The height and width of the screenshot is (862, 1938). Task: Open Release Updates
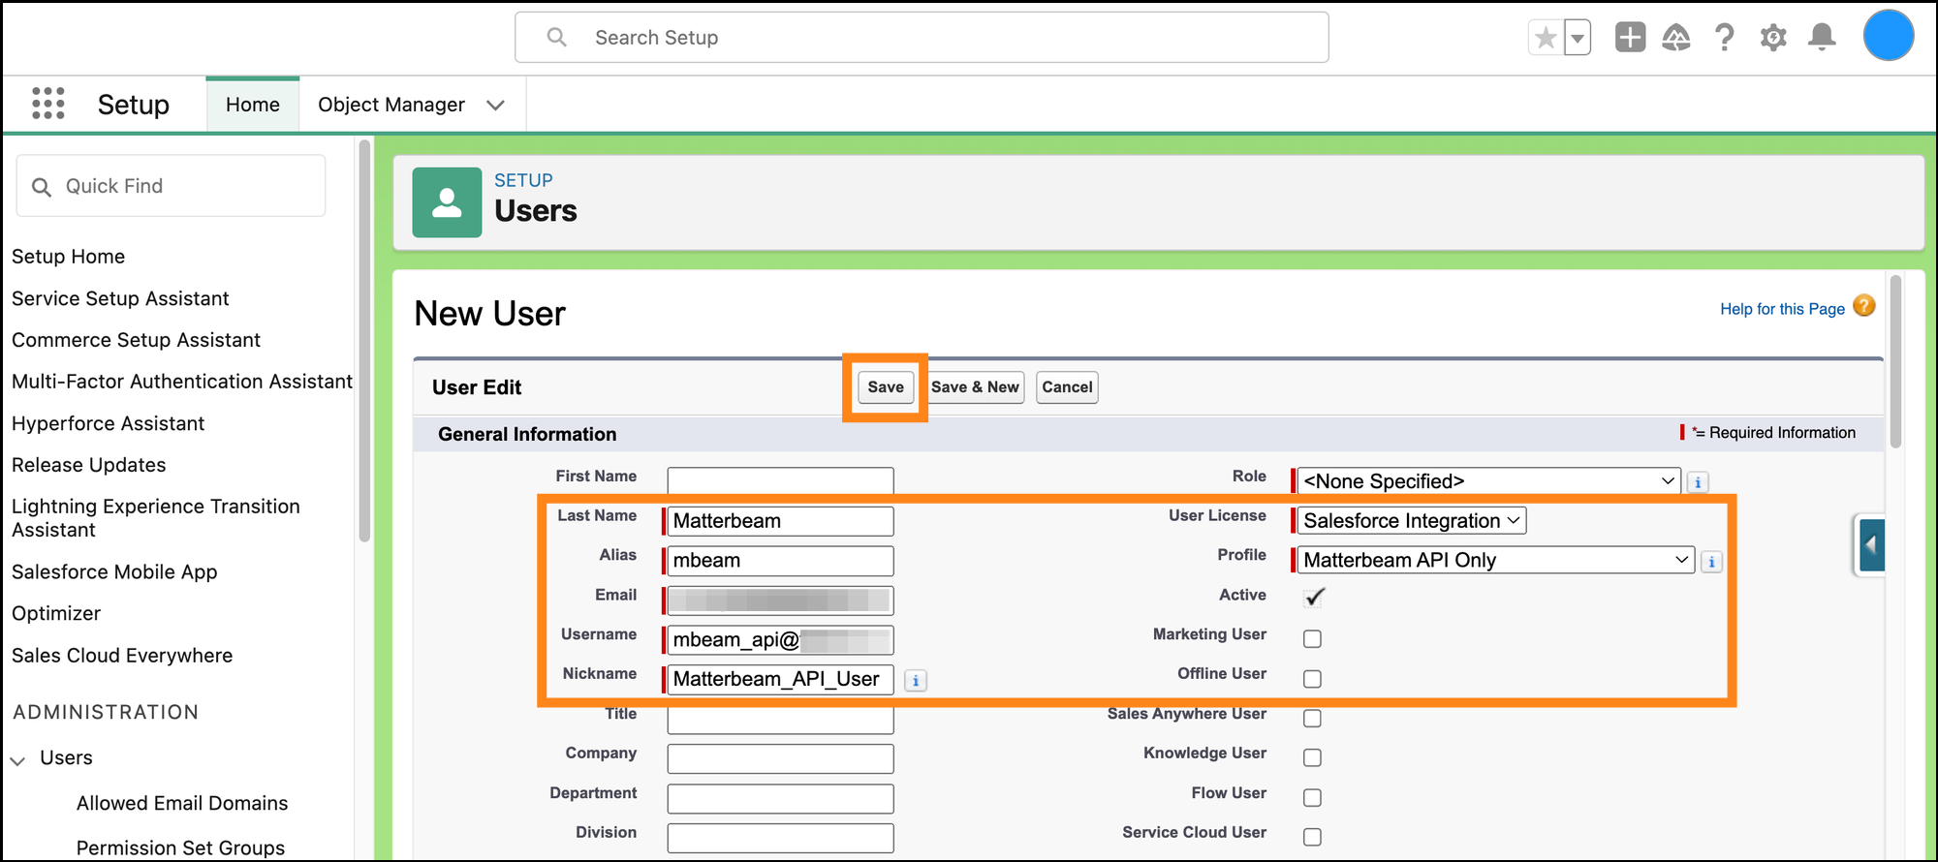pyautogui.click(x=88, y=465)
